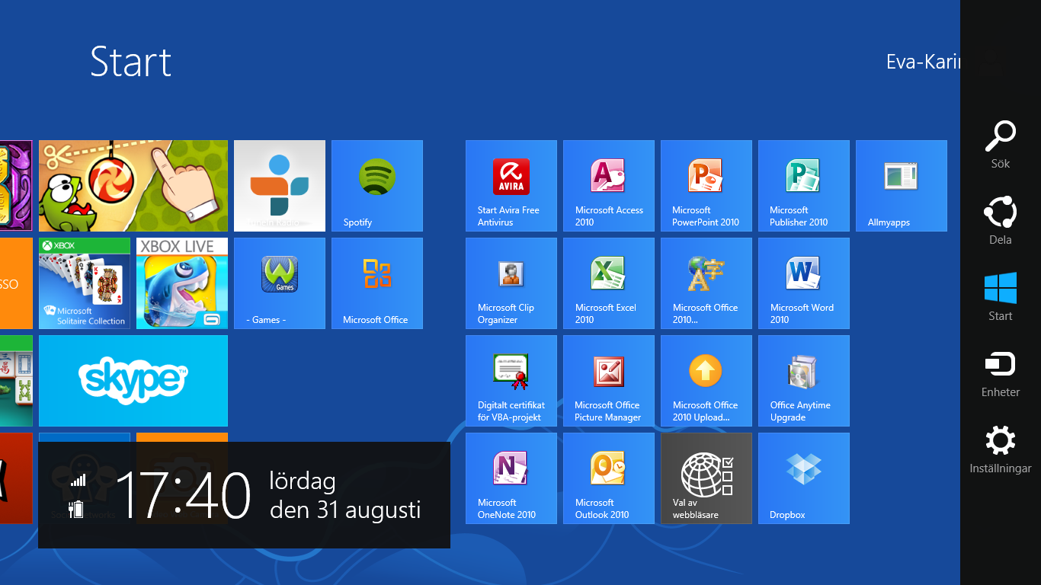Open Digitalt certifikat för VBA-projekt tile
The image size is (1041, 585).
pyautogui.click(x=511, y=381)
